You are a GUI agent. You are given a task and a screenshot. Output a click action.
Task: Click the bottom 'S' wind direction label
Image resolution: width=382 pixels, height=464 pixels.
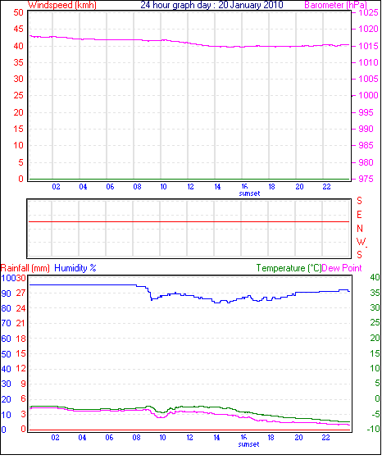click(x=359, y=255)
